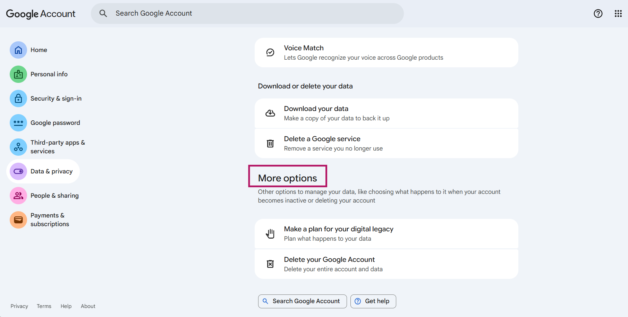Select the People & sharing icon

[x=18, y=196]
